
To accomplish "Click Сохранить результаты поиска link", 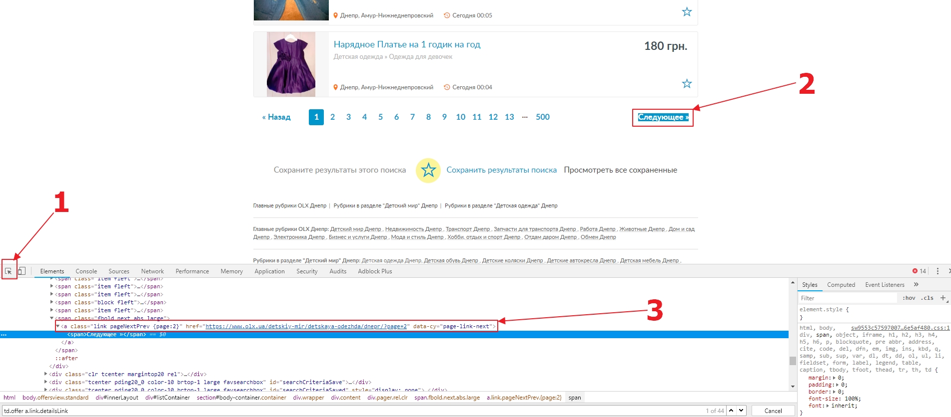I will [501, 170].
